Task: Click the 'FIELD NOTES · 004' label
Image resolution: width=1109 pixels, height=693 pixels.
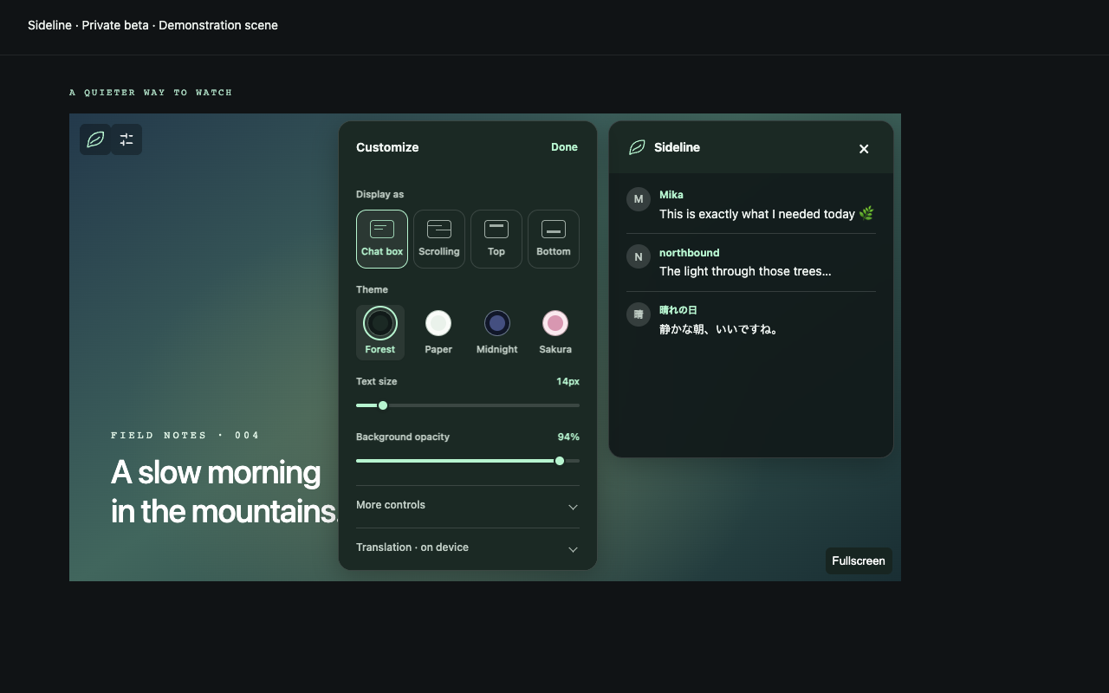Action: pos(185,435)
